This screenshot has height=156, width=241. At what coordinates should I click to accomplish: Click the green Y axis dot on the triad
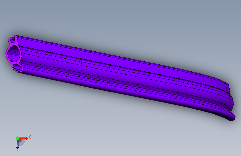point(18,138)
